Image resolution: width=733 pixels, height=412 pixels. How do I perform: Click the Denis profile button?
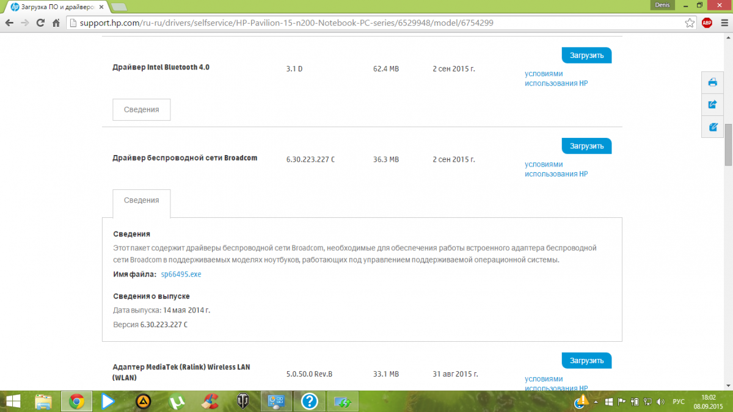(663, 4)
